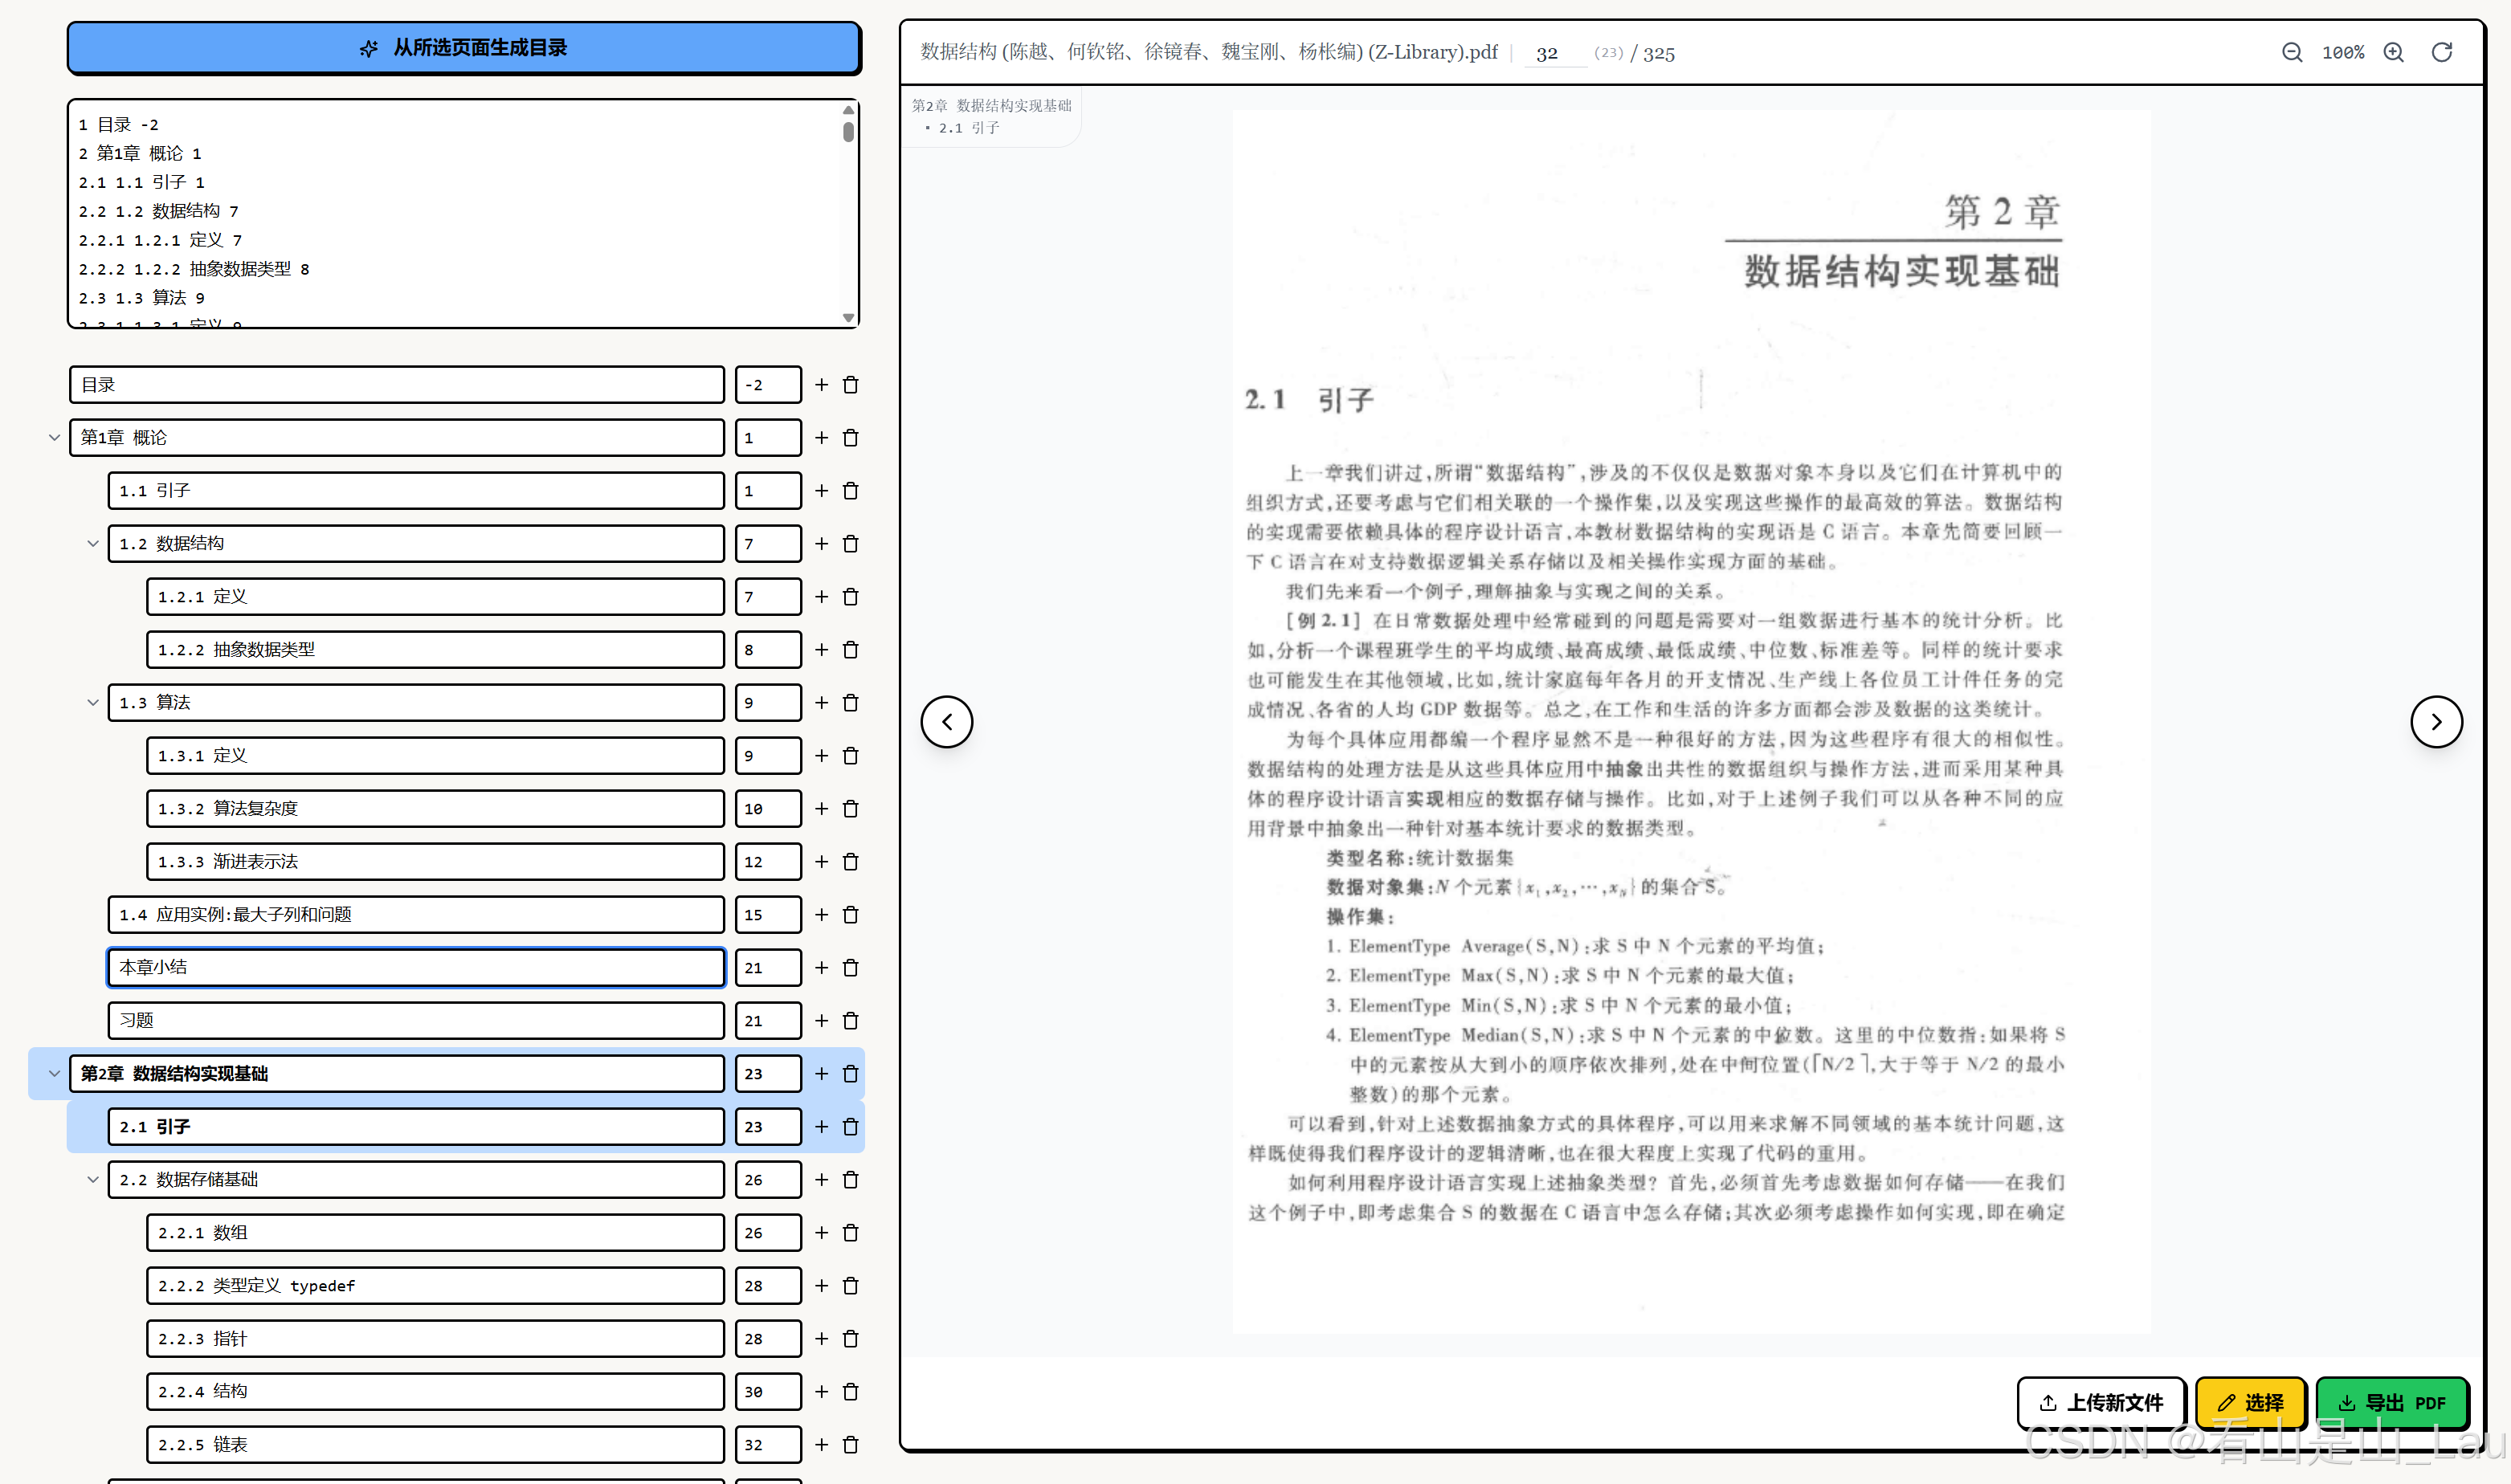Collapse the 第1章 概论 chapter

[54, 438]
